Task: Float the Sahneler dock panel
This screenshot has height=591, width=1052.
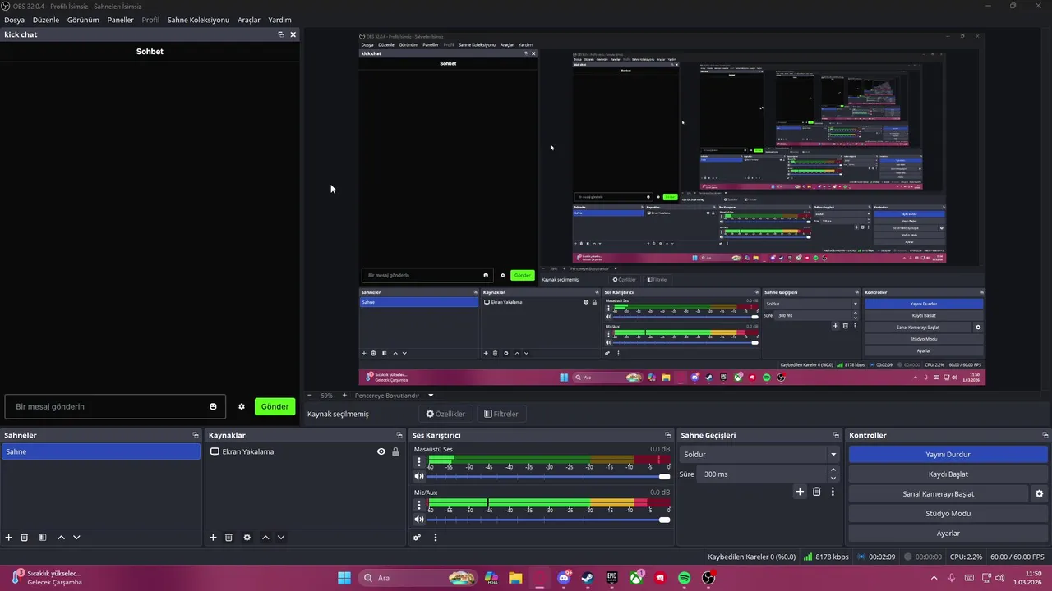Action: pyautogui.click(x=196, y=435)
